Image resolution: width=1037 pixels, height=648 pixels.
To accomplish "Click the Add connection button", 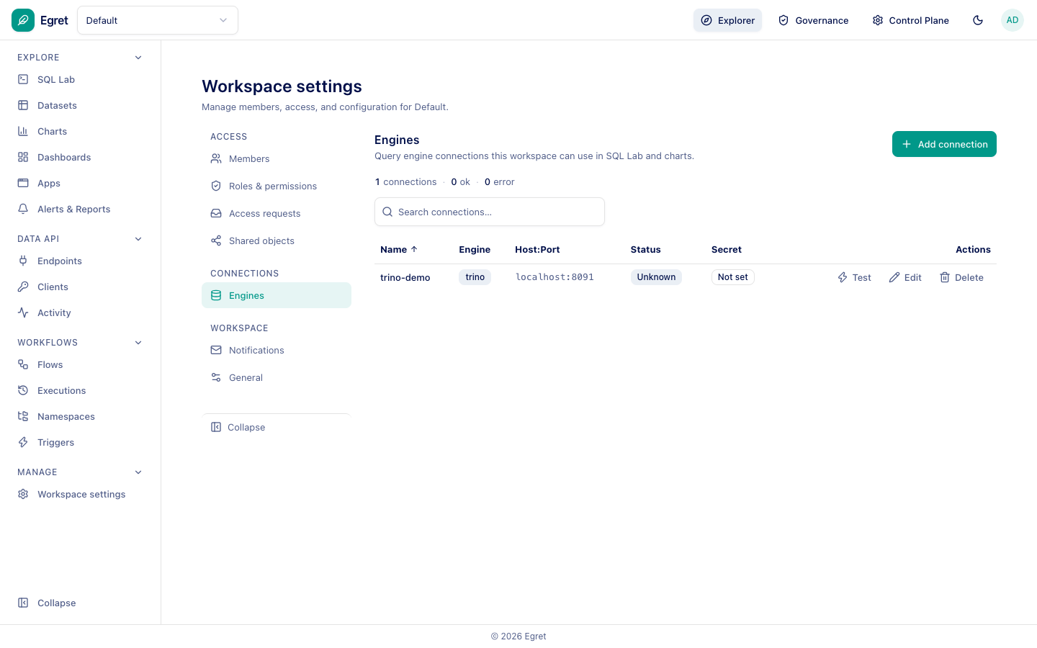I will [944, 144].
